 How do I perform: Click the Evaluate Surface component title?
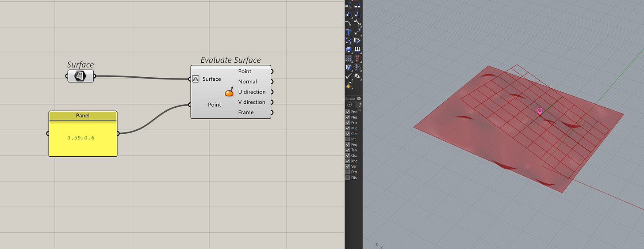click(x=230, y=60)
